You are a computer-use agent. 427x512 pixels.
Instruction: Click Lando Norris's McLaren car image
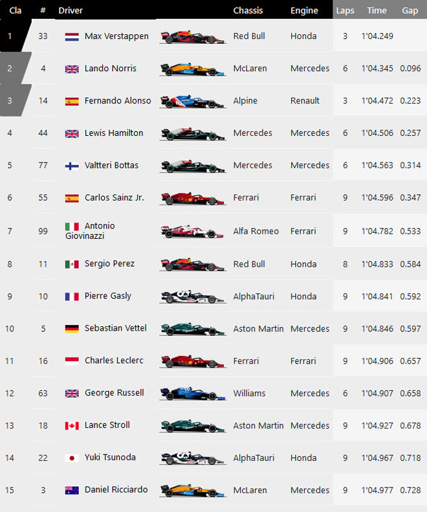click(x=192, y=69)
